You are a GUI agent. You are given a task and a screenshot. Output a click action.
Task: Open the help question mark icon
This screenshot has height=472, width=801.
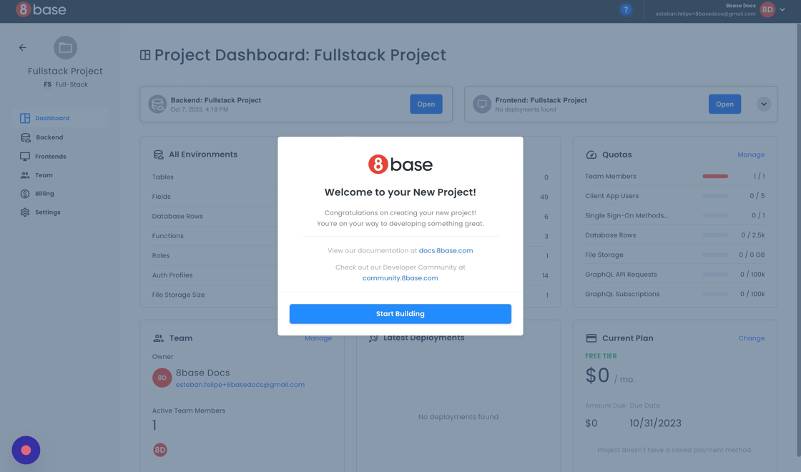[626, 10]
